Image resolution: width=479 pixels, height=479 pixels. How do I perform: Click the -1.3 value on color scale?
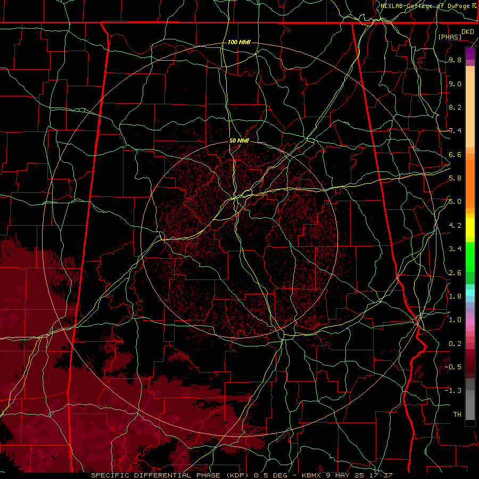tap(453, 391)
